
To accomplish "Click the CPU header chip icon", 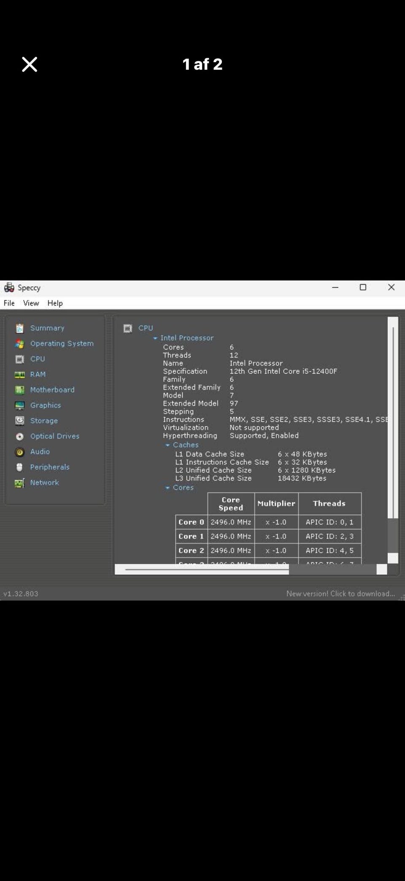I will (x=127, y=328).
